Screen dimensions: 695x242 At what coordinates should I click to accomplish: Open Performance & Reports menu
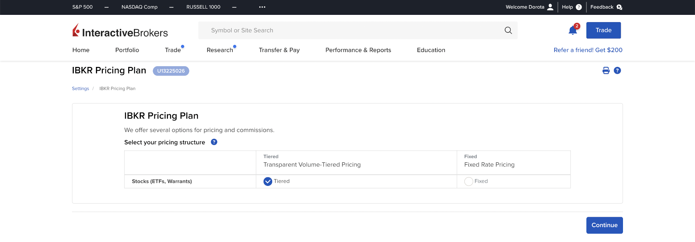coord(358,50)
